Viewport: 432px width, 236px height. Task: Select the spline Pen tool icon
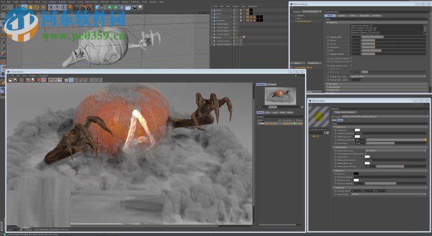pyautogui.click(x=103, y=8)
